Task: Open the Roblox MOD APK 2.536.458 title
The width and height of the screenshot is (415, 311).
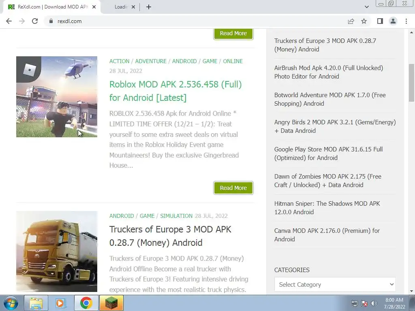Action: coord(175,91)
